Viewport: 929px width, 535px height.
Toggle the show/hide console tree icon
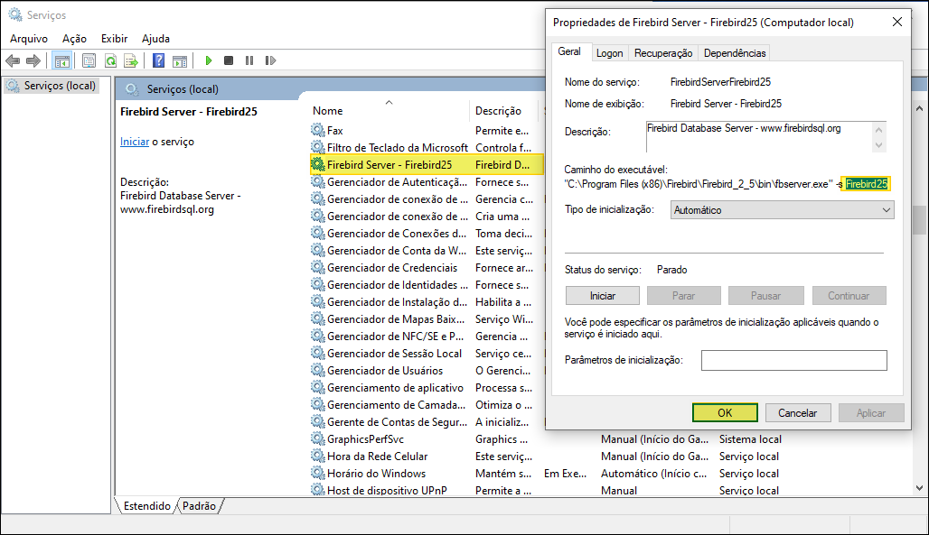(x=61, y=60)
